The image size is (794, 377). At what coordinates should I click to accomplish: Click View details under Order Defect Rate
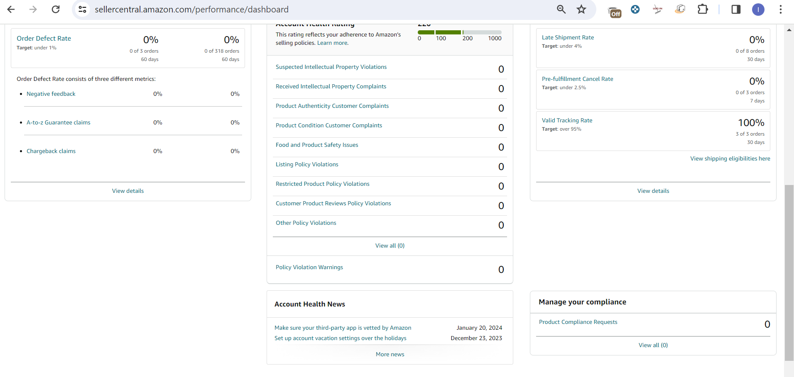128,191
